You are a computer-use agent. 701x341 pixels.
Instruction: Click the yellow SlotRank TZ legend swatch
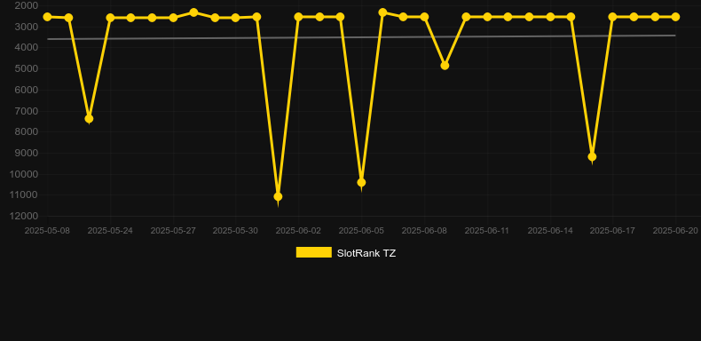[x=314, y=252]
